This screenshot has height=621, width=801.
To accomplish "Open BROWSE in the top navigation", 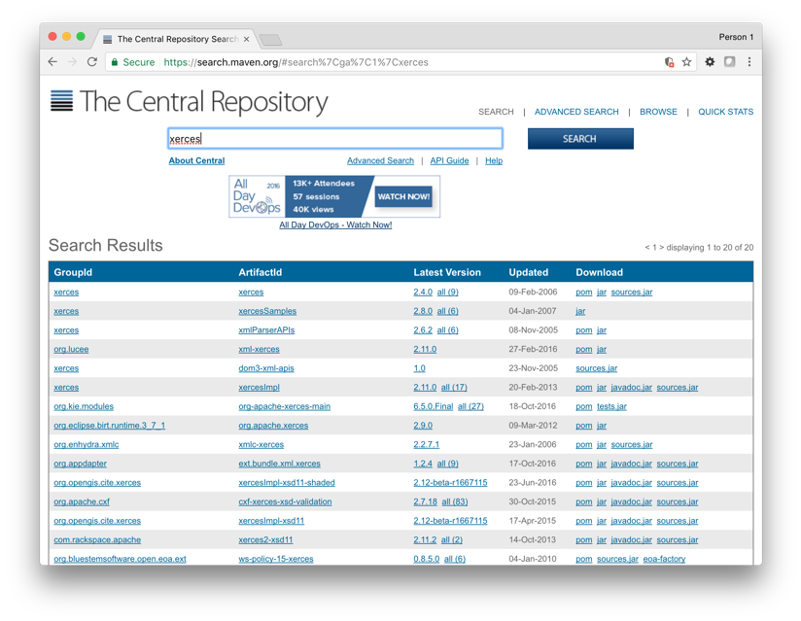I will 658,112.
